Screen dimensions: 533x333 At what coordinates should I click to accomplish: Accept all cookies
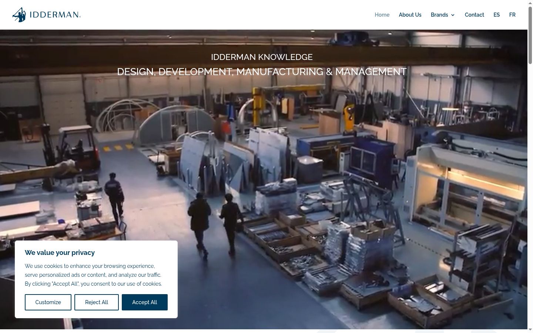[x=145, y=302]
